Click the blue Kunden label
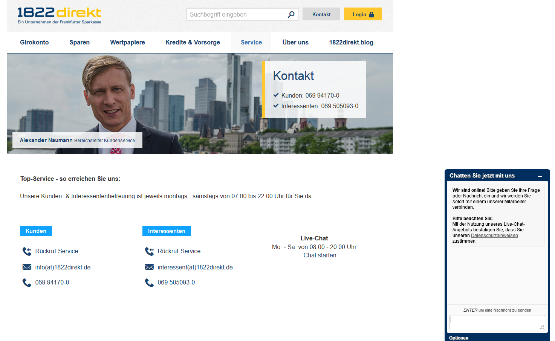The height and width of the screenshot is (341, 555). (x=36, y=231)
